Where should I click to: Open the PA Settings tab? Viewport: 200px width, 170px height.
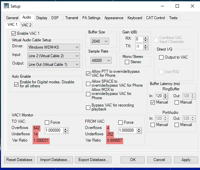pos(91,18)
